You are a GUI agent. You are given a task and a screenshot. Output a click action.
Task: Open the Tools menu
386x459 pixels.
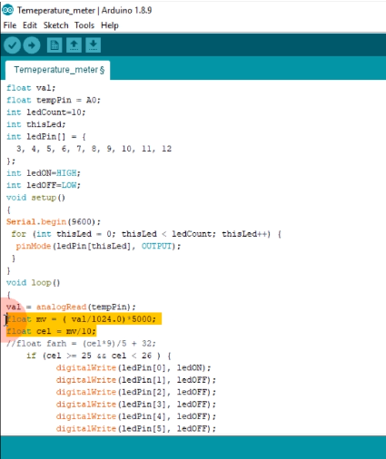point(84,25)
